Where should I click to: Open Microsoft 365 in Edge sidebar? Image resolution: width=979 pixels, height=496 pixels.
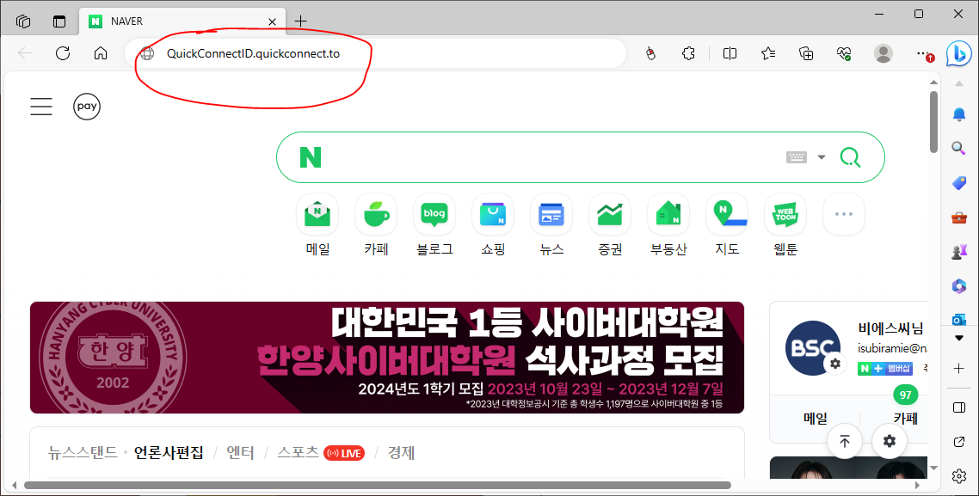point(959,285)
